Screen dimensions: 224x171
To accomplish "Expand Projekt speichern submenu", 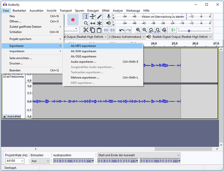I will [x=32, y=39].
